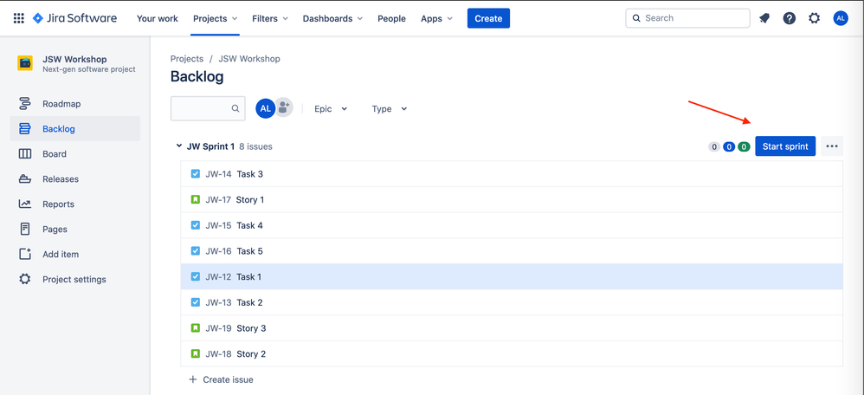
Task: Select the Task 3 issue row
Action: (512, 174)
